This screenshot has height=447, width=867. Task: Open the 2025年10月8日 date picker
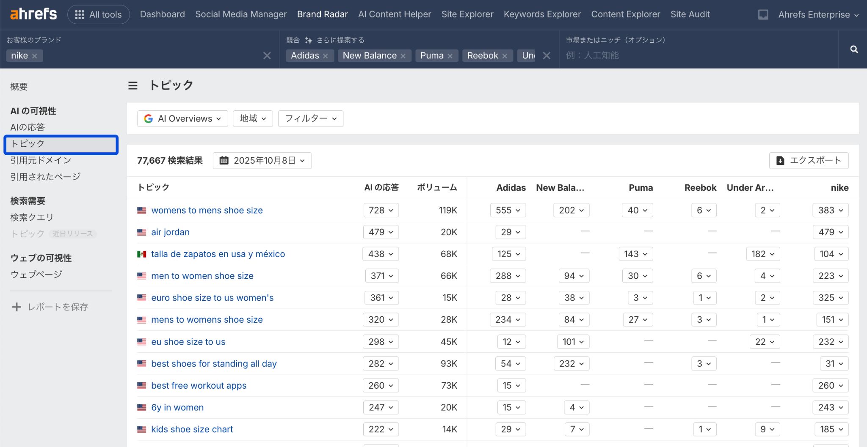click(262, 161)
